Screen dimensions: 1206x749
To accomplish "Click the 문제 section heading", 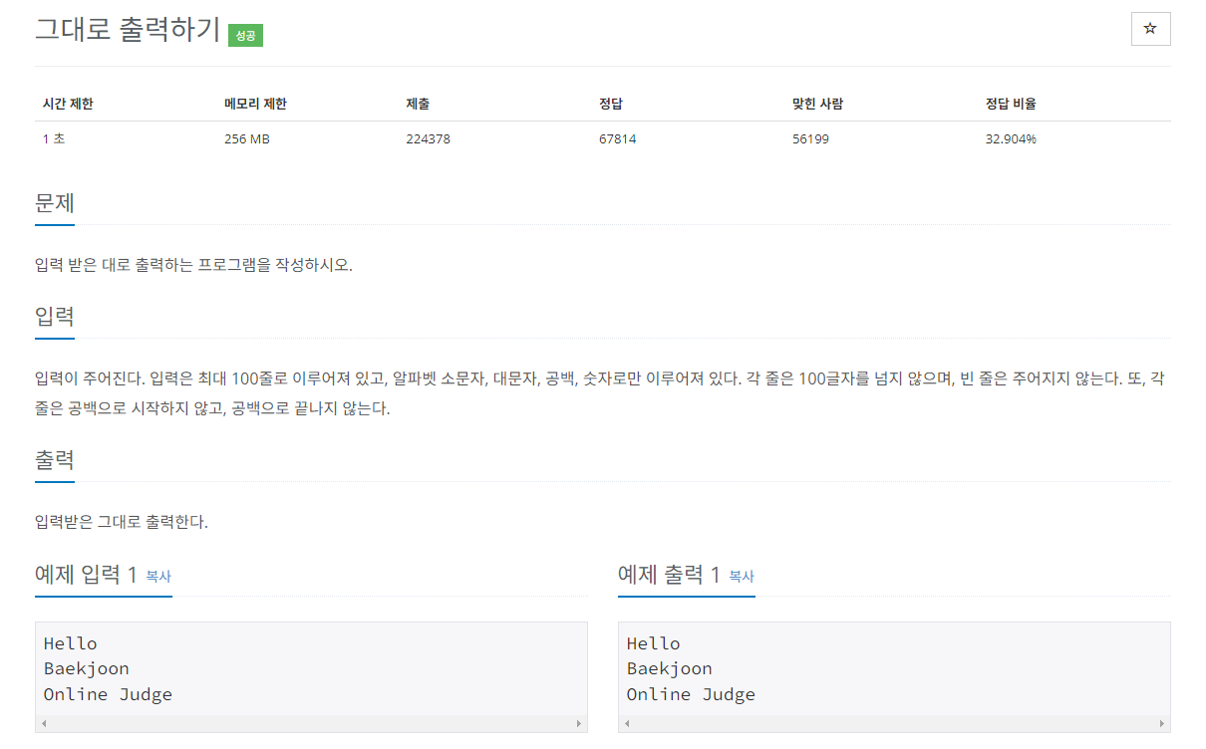I will [55, 203].
